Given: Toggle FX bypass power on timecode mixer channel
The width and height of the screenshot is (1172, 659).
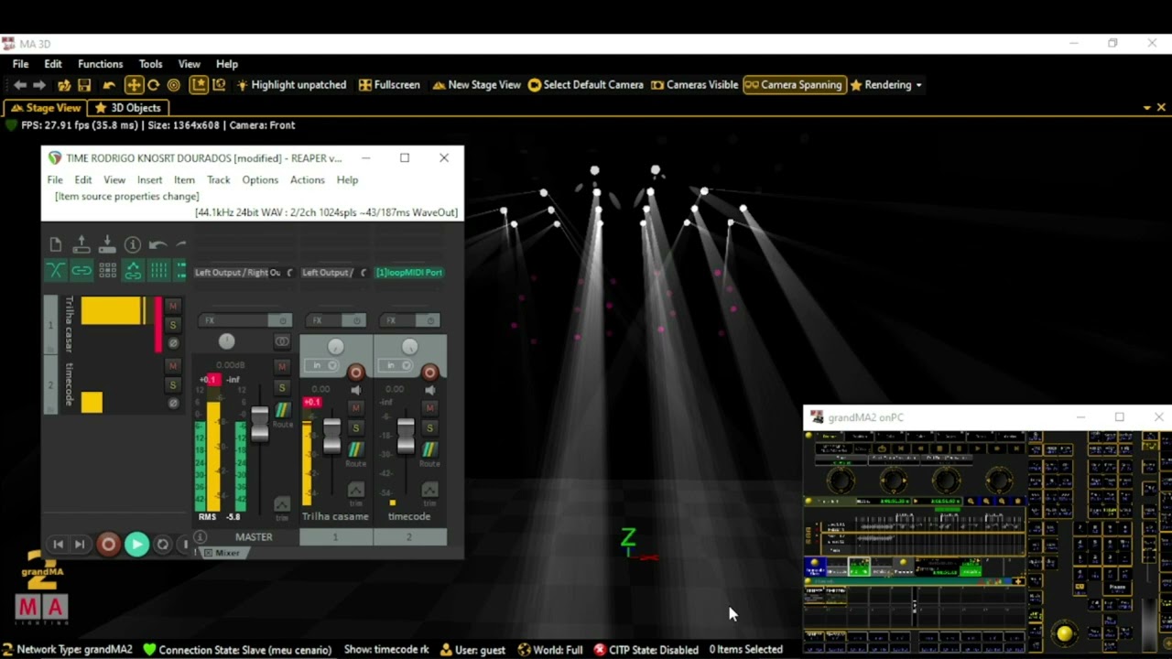Looking at the screenshot, I should point(429,320).
